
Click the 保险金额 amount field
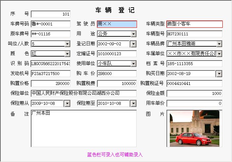[194, 94]
